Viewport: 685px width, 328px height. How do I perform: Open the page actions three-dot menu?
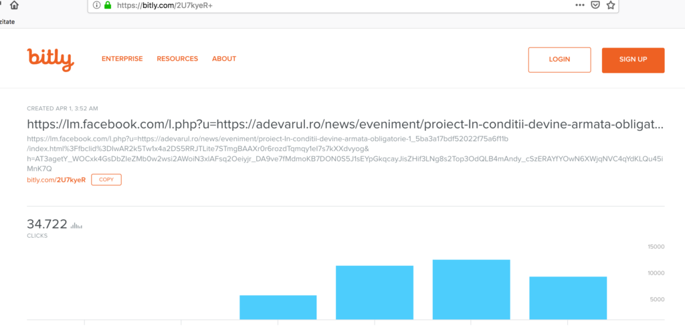(580, 5)
